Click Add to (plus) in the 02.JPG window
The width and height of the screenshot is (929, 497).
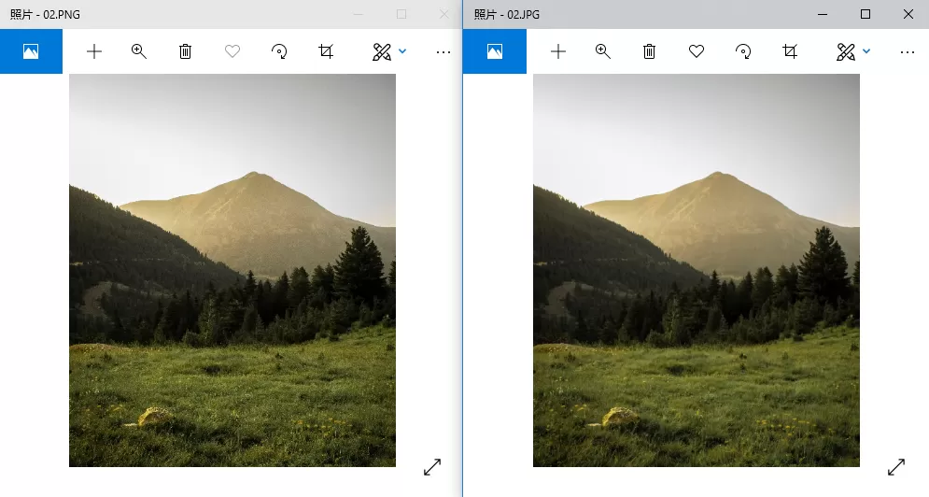click(558, 51)
